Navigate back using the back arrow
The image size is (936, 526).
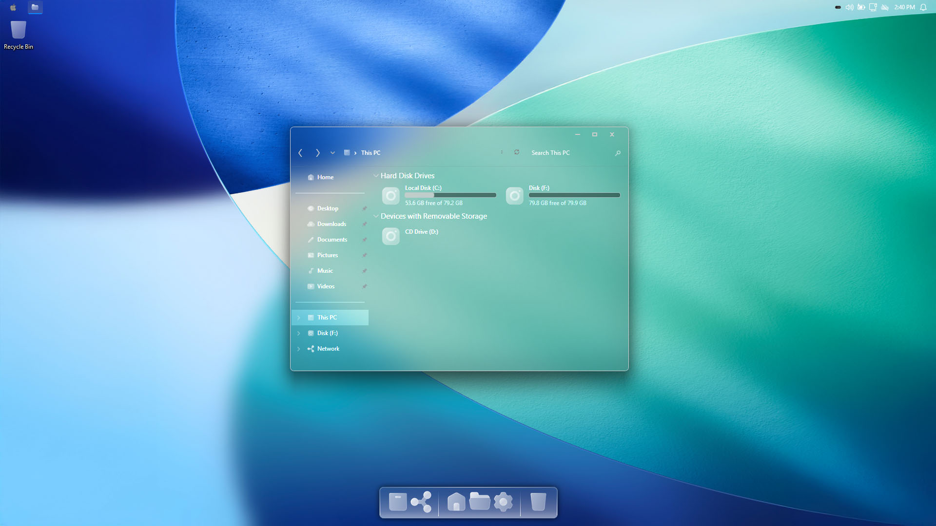pyautogui.click(x=300, y=153)
